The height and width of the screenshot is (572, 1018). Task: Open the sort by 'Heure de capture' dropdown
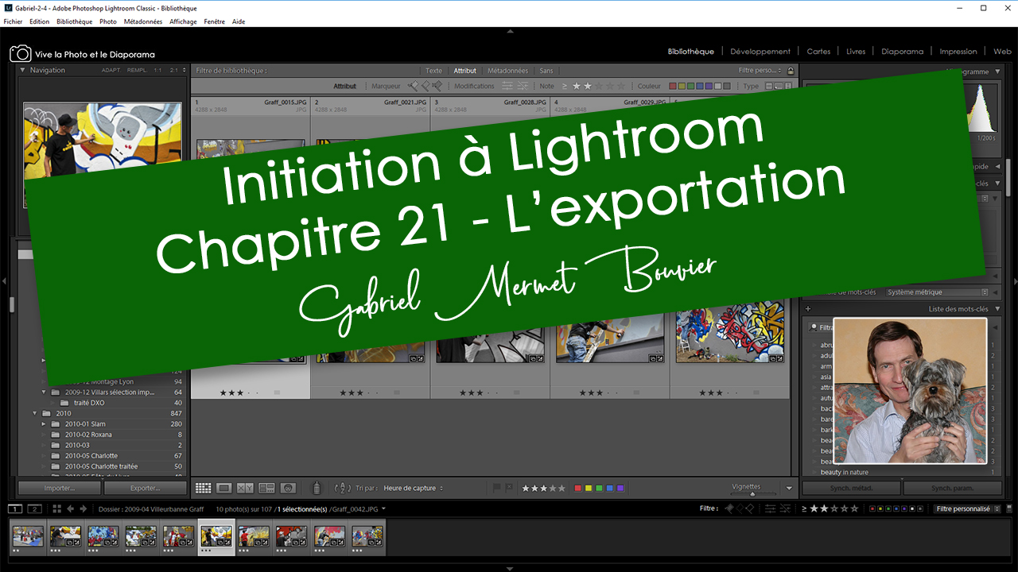tap(414, 489)
